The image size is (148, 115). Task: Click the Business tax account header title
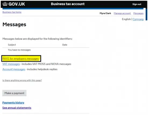point(68,4)
